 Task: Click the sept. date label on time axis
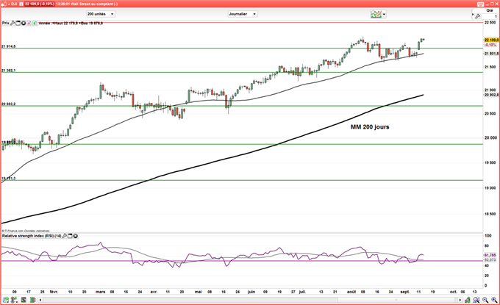[405, 292]
